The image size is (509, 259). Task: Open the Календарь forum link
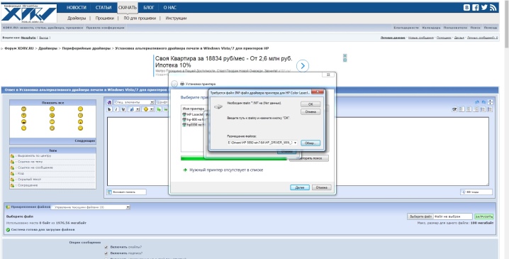(431, 28)
